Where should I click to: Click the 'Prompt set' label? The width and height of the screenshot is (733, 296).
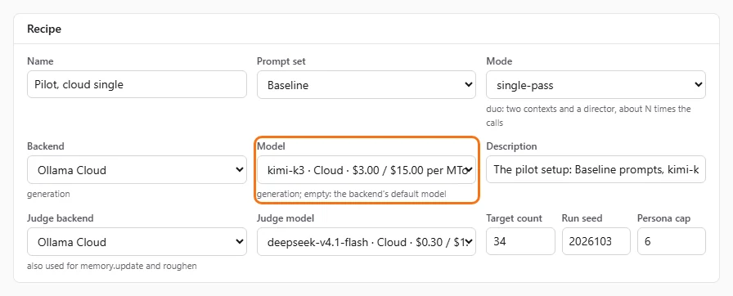(281, 61)
